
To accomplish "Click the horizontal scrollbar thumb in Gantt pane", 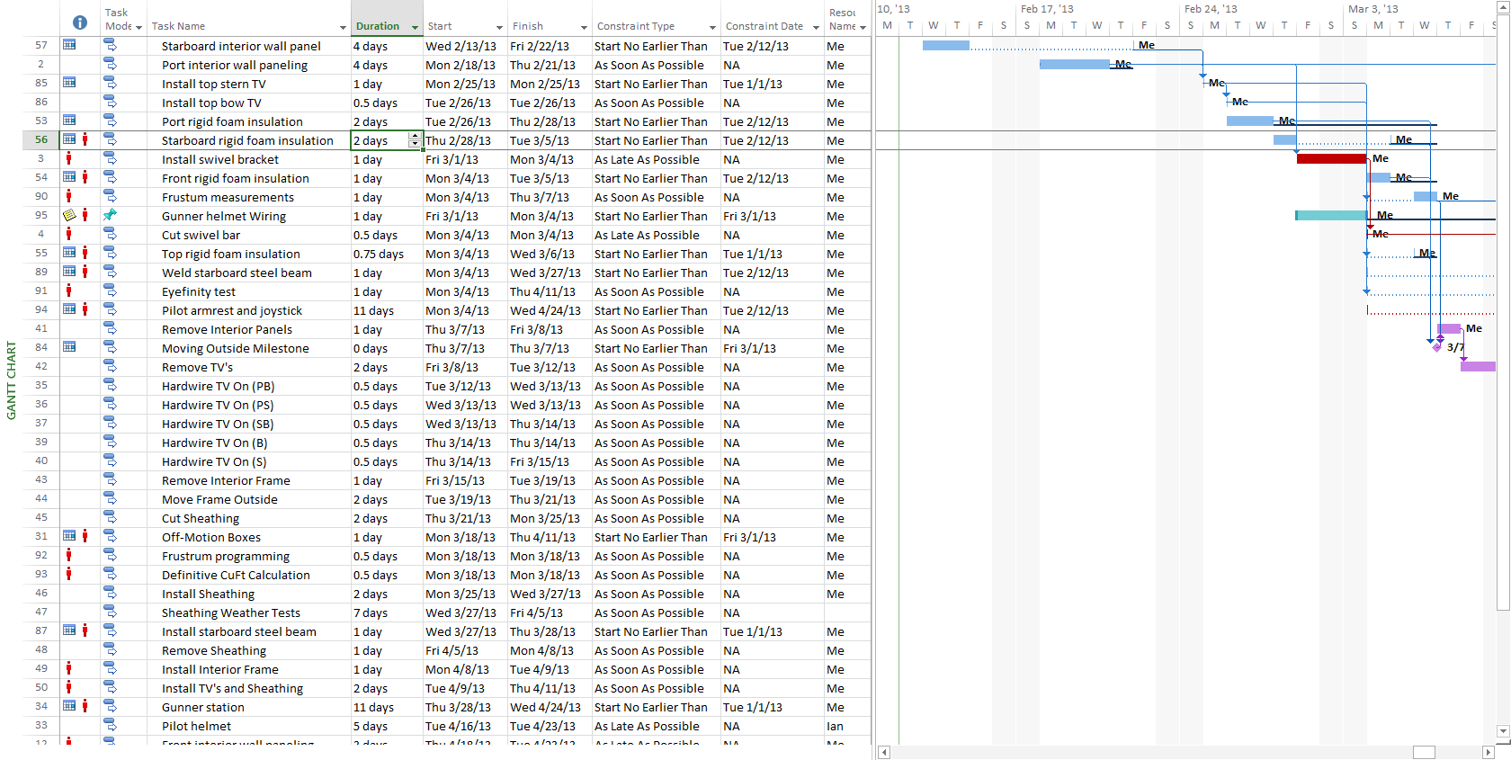I will coord(1424,752).
